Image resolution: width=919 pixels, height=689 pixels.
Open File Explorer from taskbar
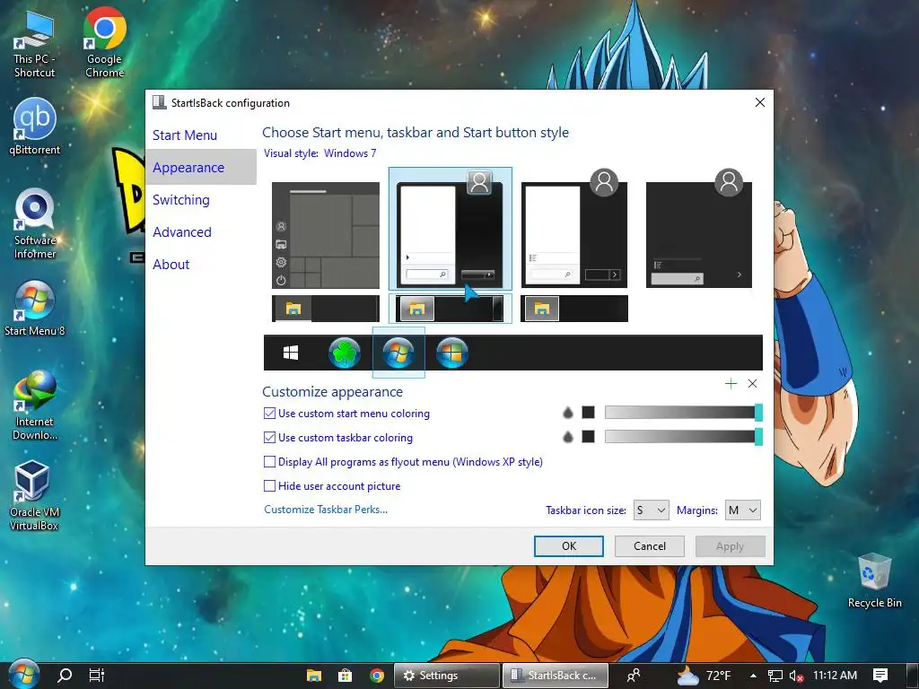click(314, 676)
